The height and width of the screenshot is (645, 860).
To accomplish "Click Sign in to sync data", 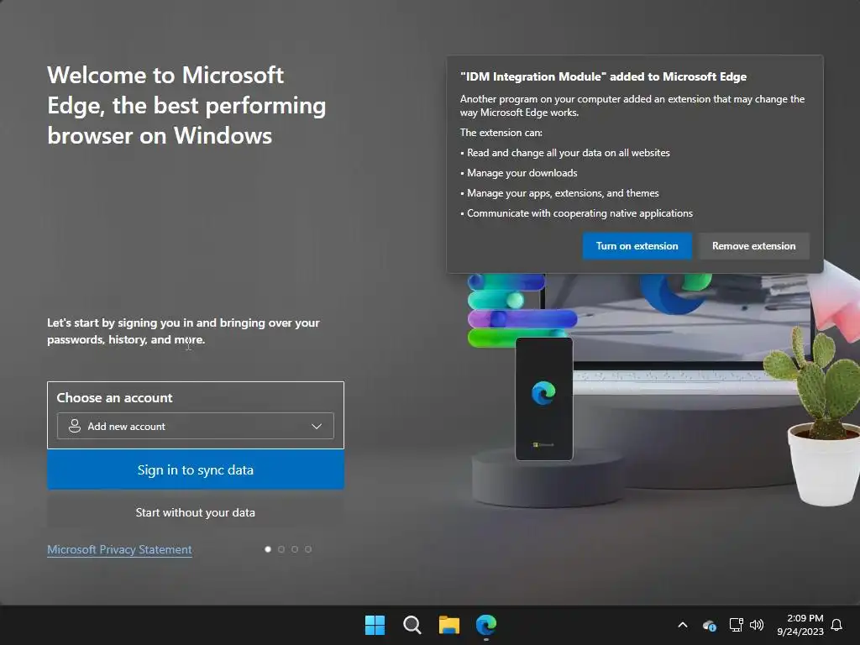I will (x=195, y=470).
